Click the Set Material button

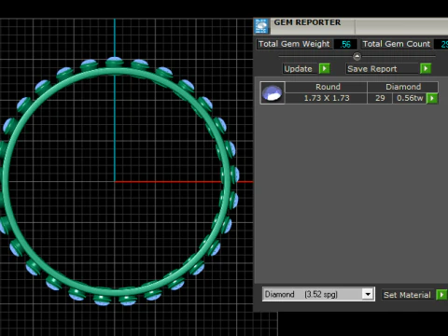tap(407, 295)
